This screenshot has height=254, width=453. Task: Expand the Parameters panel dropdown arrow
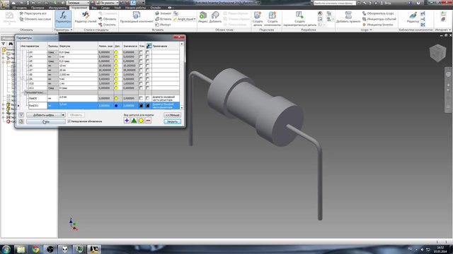click(71, 30)
